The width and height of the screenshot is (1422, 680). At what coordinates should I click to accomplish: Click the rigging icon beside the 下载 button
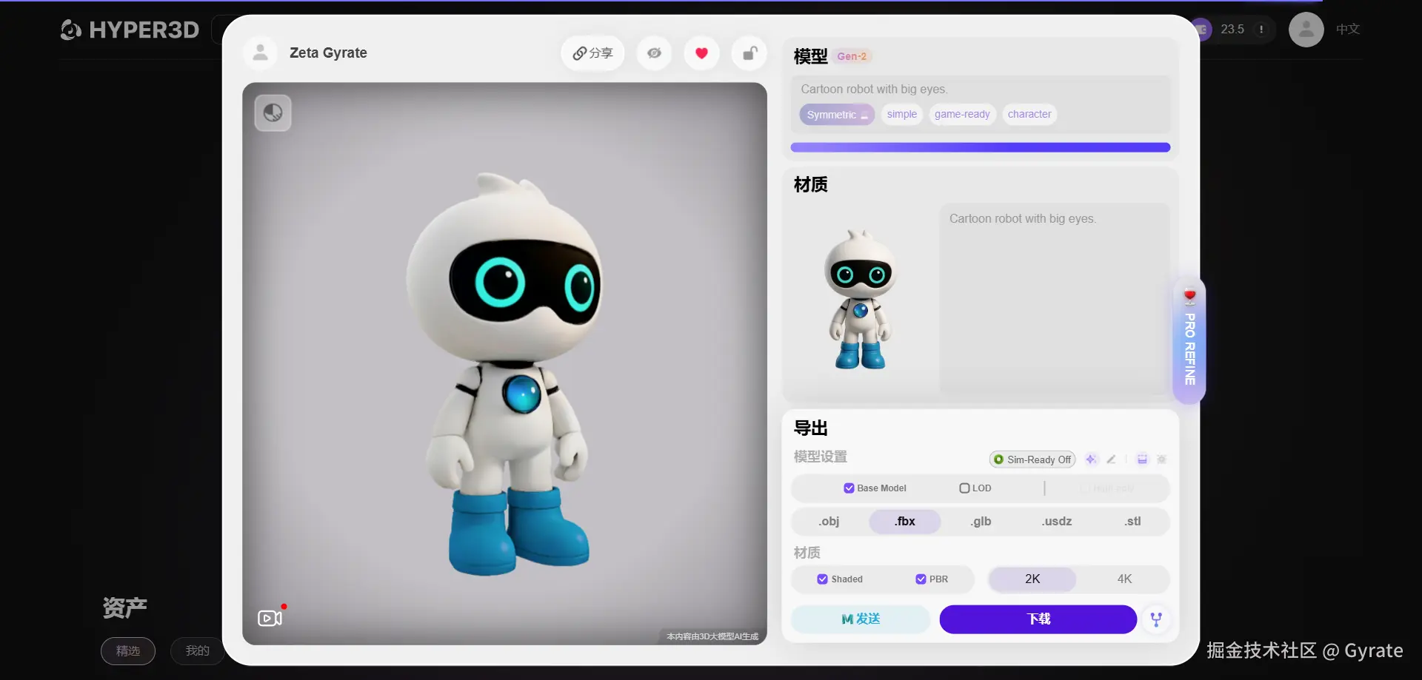coord(1156,619)
